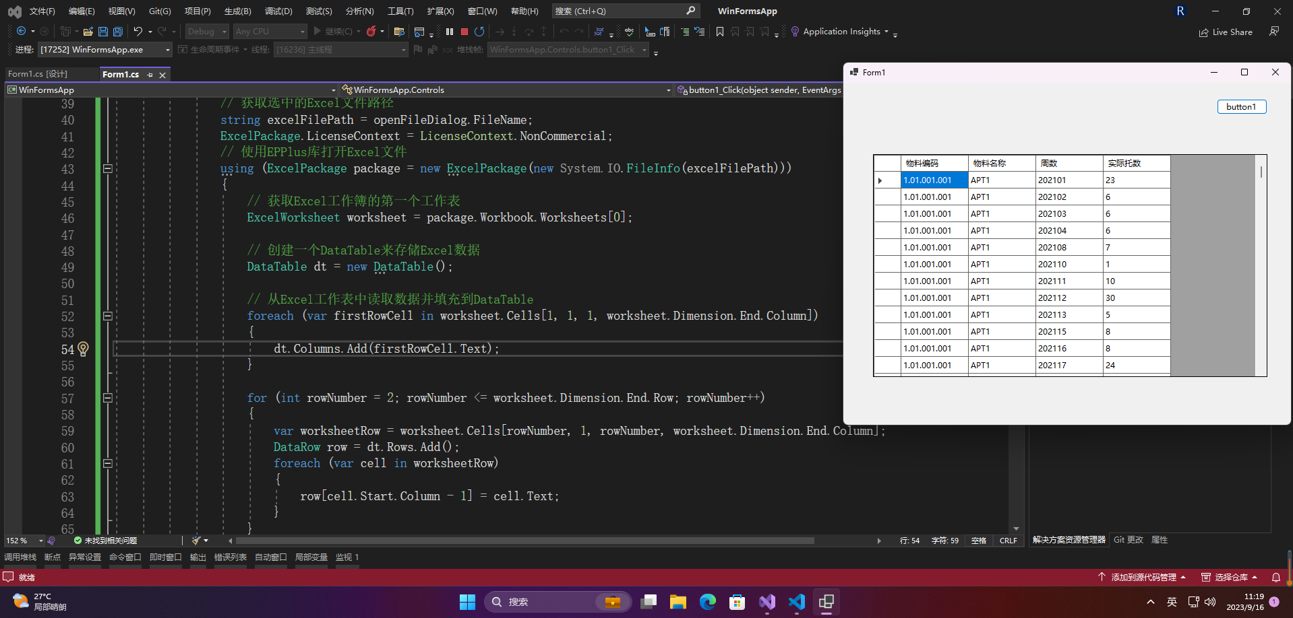Click the Hot Reload flame icon

(x=371, y=32)
